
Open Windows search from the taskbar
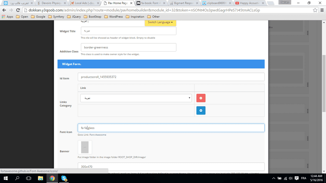coord(17,178)
